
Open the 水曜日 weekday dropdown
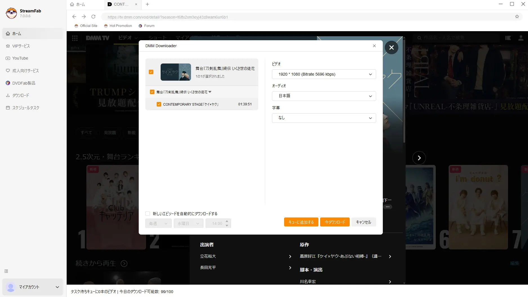tap(188, 223)
